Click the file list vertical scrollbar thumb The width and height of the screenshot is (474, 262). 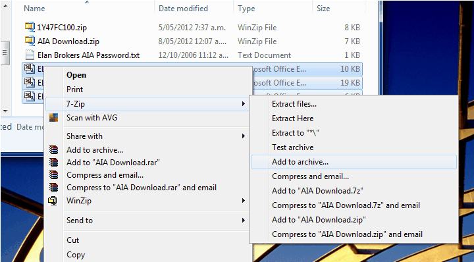5,53
